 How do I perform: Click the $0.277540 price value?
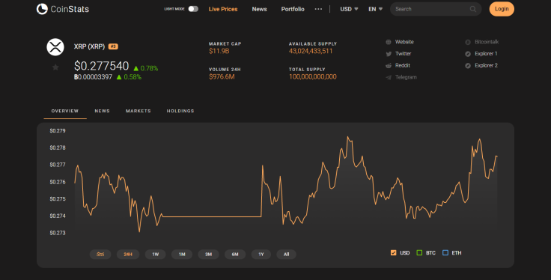101,66
